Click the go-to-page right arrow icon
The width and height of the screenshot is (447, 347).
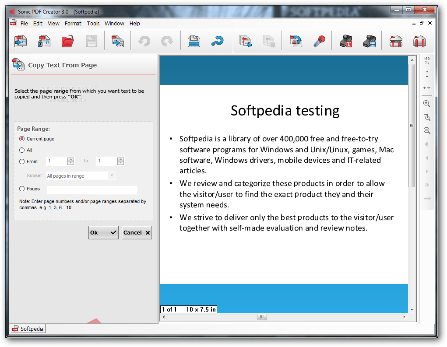click(427, 198)
